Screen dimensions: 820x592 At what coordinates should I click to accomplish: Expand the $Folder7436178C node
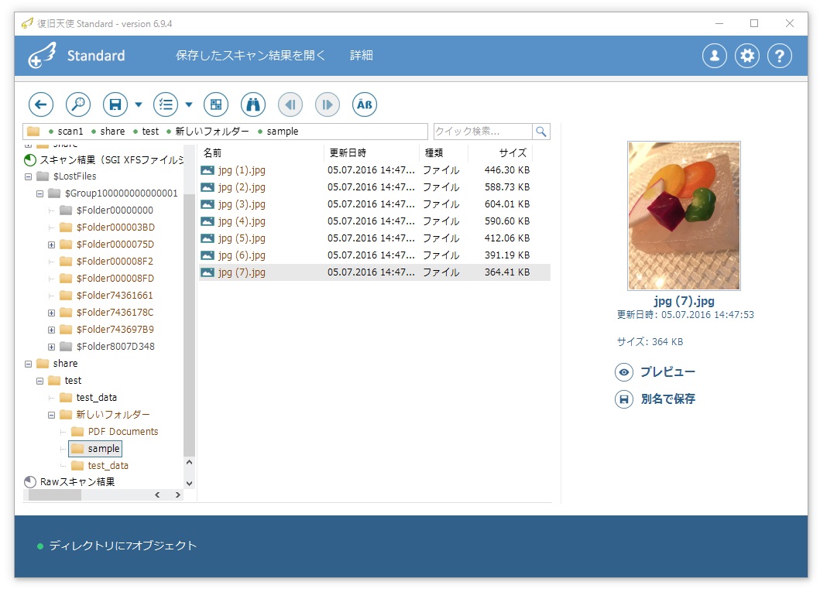point(51,313)
